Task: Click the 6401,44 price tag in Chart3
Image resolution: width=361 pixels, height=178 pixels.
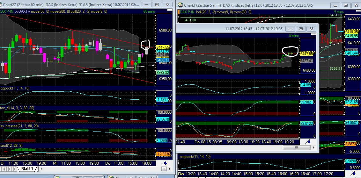Action: point(351,53)
